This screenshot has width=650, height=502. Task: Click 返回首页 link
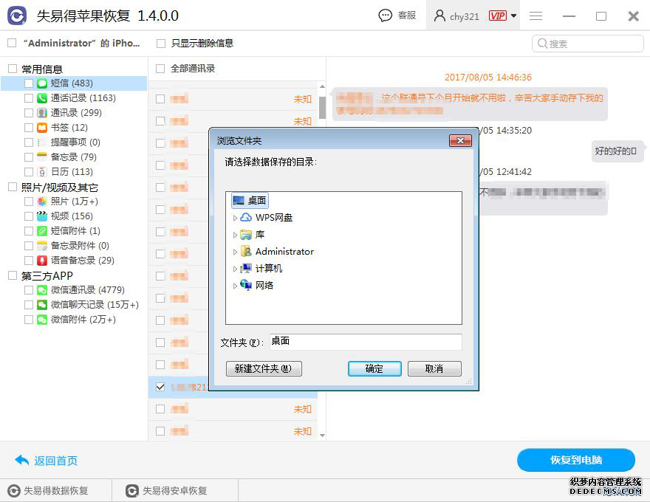coord(55,461)
